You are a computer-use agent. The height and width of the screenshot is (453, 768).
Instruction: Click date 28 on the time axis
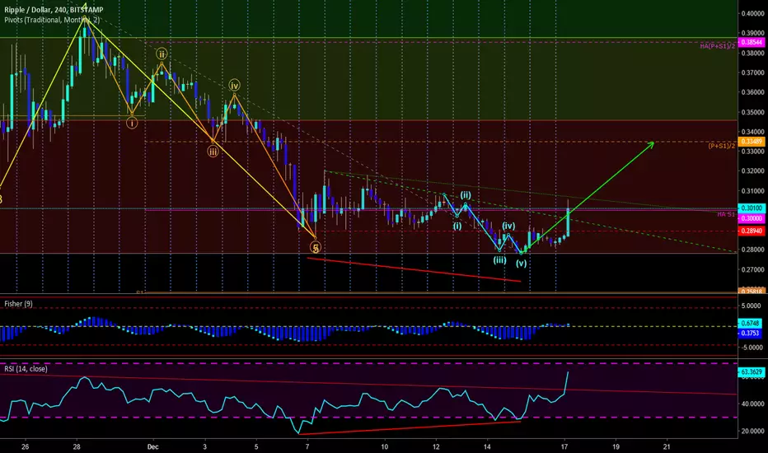tap(77, 446)
